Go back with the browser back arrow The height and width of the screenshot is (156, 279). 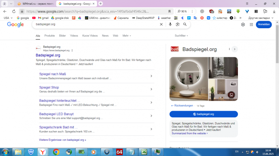(x=5, y=11)
